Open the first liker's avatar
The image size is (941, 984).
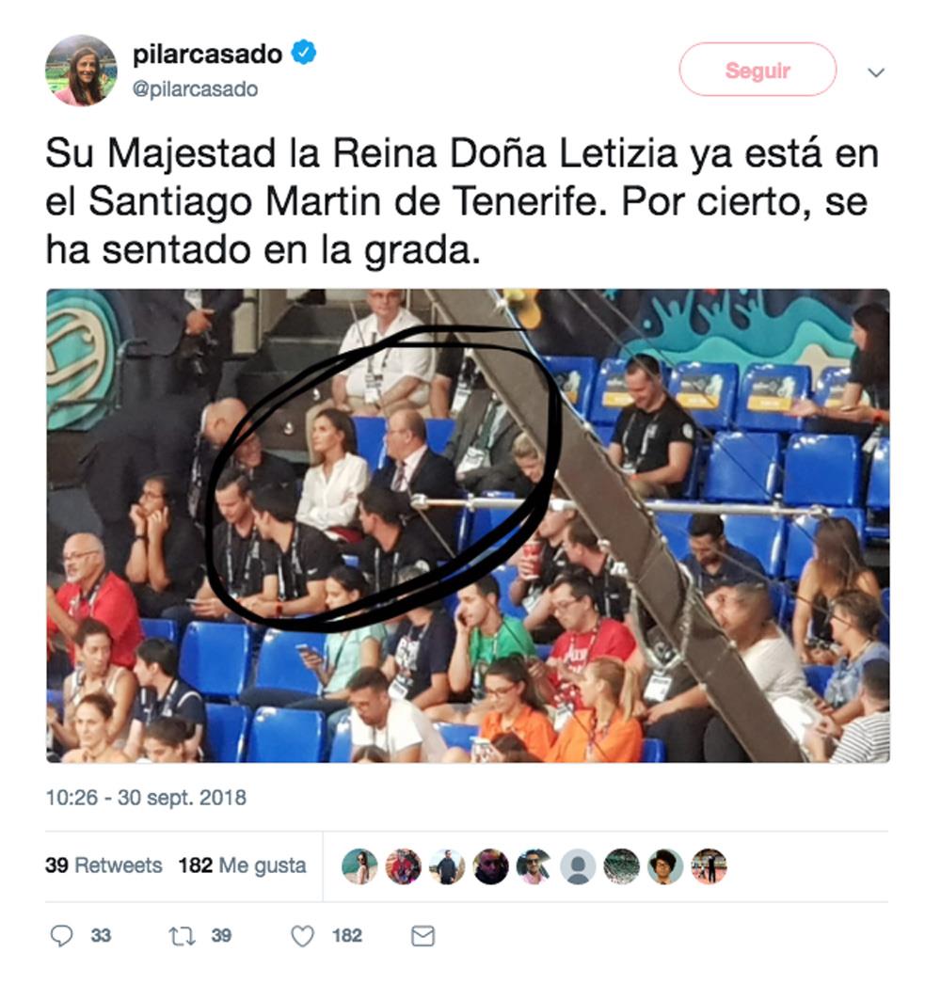(359, 866)
